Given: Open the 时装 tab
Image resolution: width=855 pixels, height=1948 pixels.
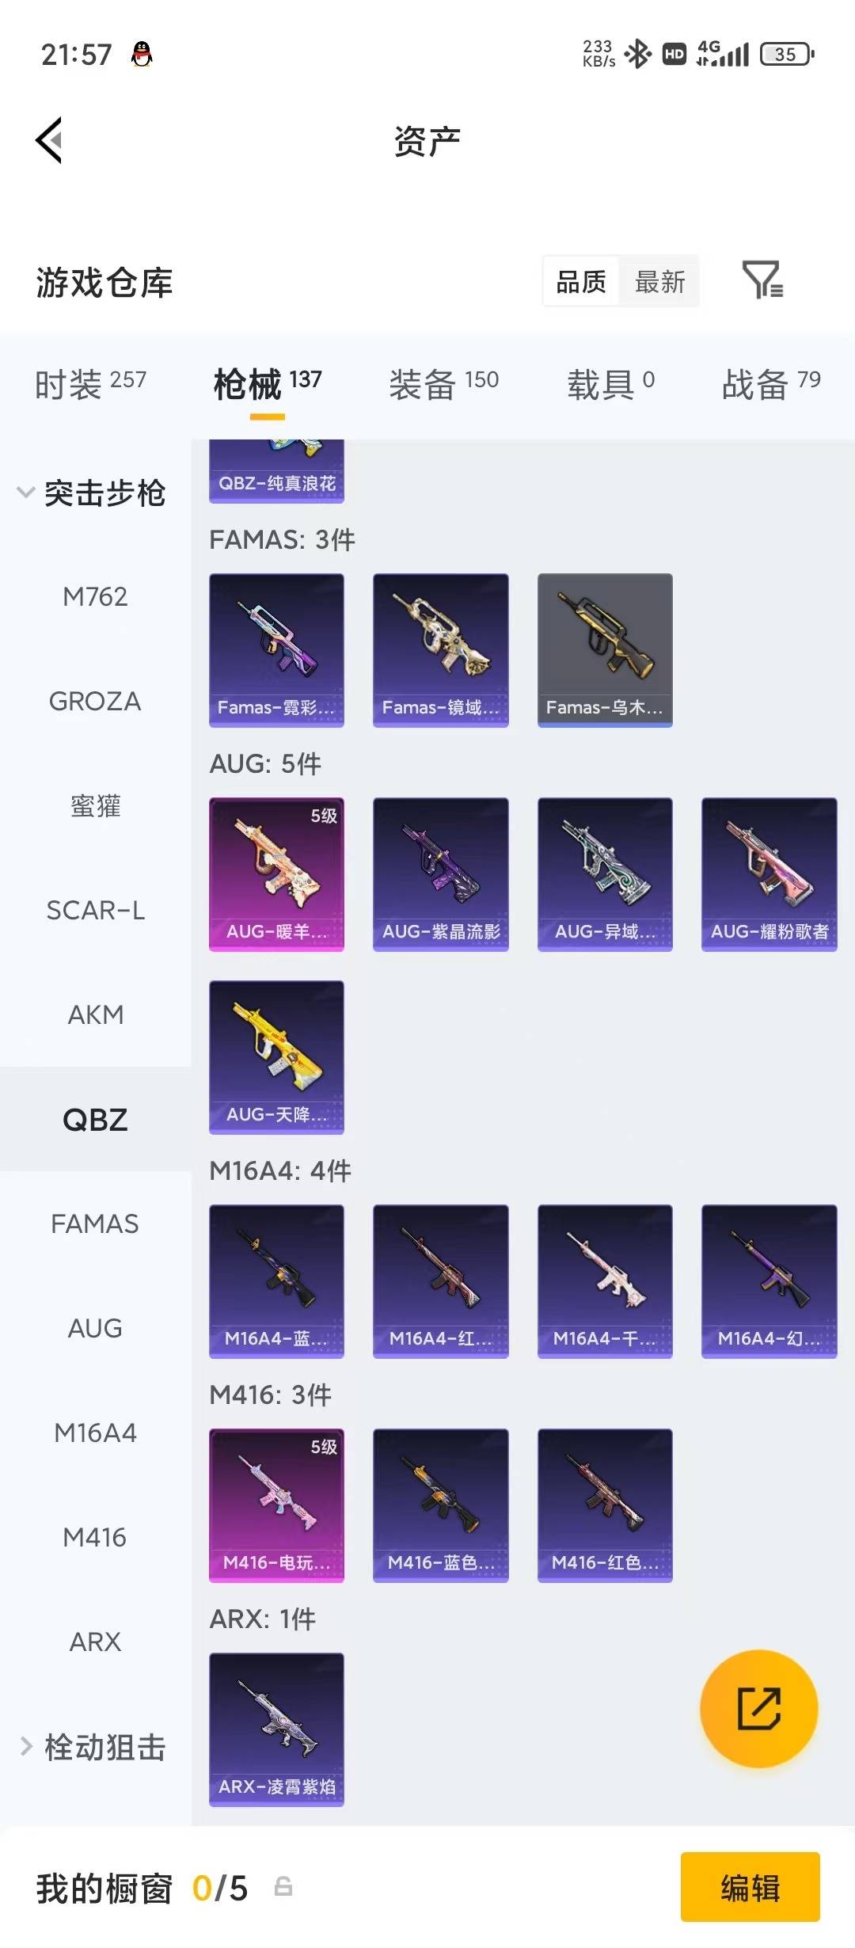Looking at the screenshot, I should click(x=90, y=383).
